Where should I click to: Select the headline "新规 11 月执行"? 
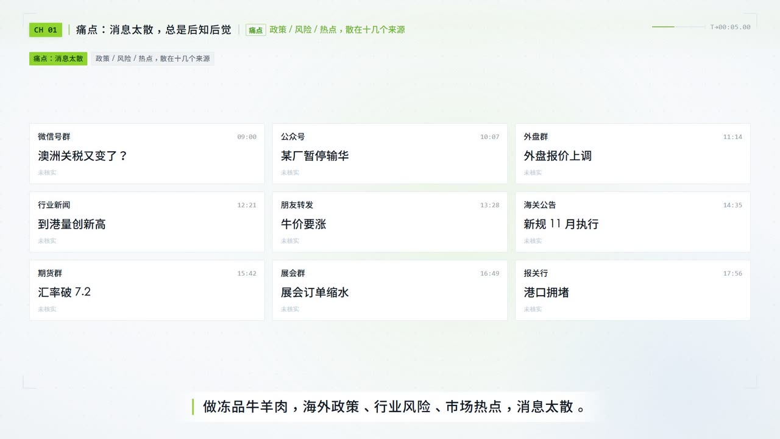[x=561, y=224]
